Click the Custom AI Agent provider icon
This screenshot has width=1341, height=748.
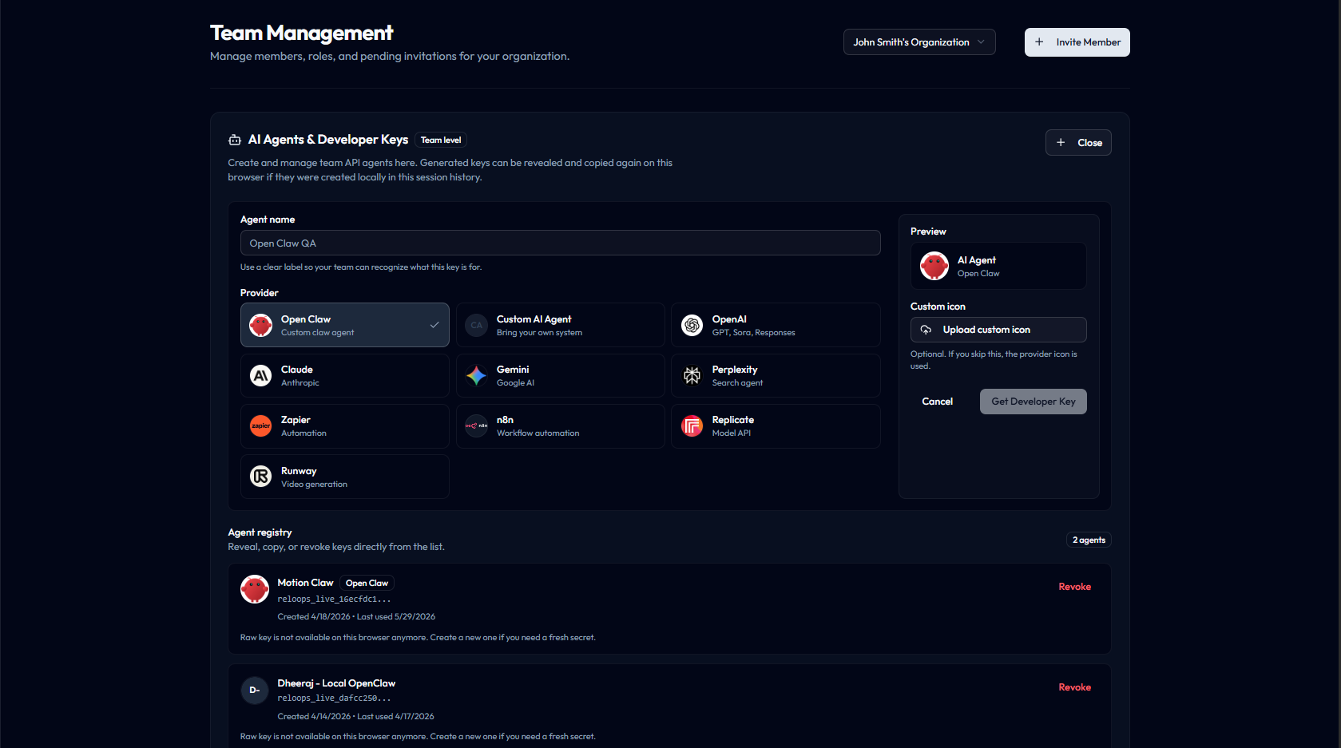pos(477,325)
